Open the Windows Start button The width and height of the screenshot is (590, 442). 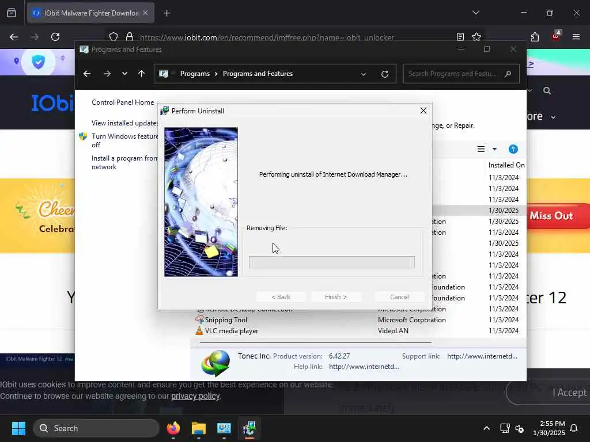(18, 428)
